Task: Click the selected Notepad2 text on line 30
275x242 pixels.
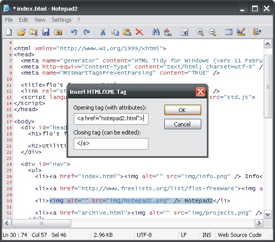Action: [x=199, y=201]
